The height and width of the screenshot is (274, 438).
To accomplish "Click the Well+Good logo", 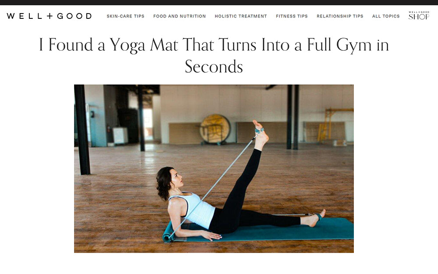I will pos(49,16).
